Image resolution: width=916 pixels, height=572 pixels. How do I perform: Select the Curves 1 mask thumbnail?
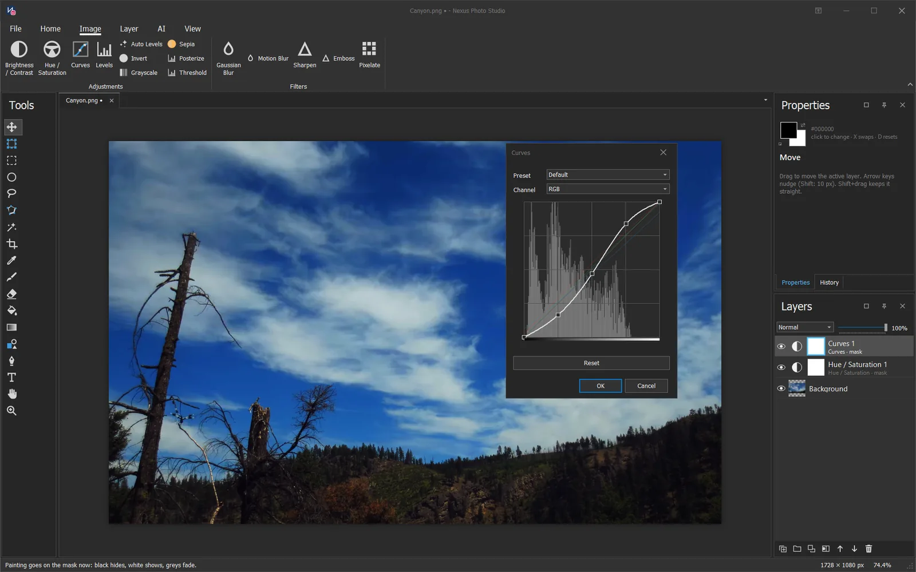pos(816,347)
